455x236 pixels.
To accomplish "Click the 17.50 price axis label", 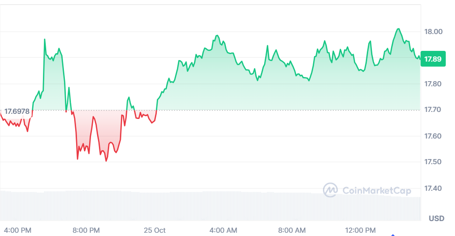I will [433, 162].
